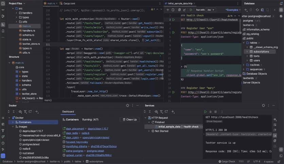This screenshot has width=284, height=164.
Task: Click the Problems tool window icon on left strip
Action: click(3, 143)
